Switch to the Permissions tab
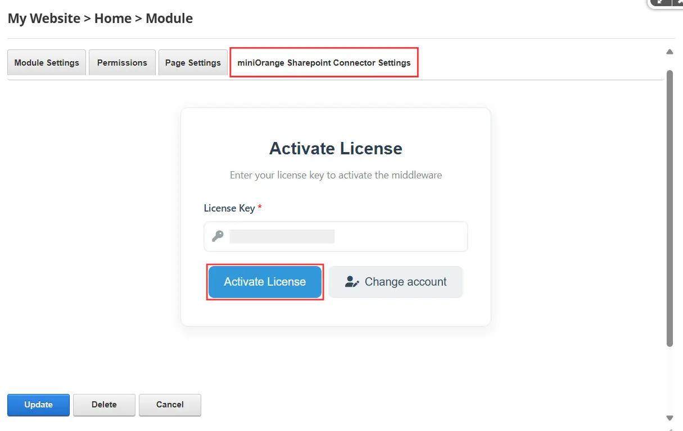This screenshot has width=683, height=431. tap(122, 62)
